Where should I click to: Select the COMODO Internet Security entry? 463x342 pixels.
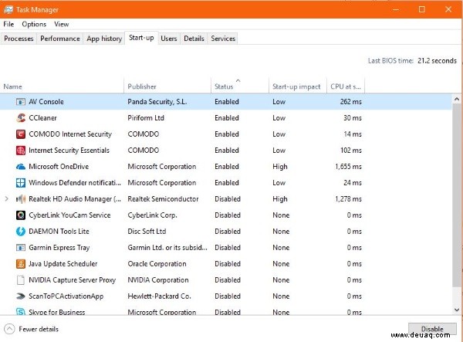pyautogui.click(x=70, y=134)
